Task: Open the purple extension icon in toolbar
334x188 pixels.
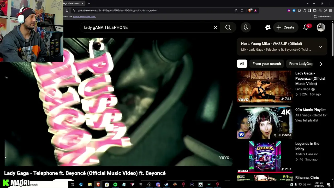Action: [x=289, y=10]
